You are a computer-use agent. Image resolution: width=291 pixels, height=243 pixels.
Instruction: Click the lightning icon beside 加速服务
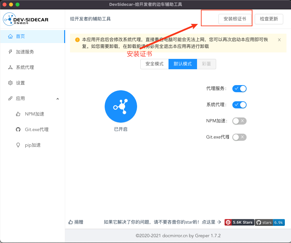[10, 52]
